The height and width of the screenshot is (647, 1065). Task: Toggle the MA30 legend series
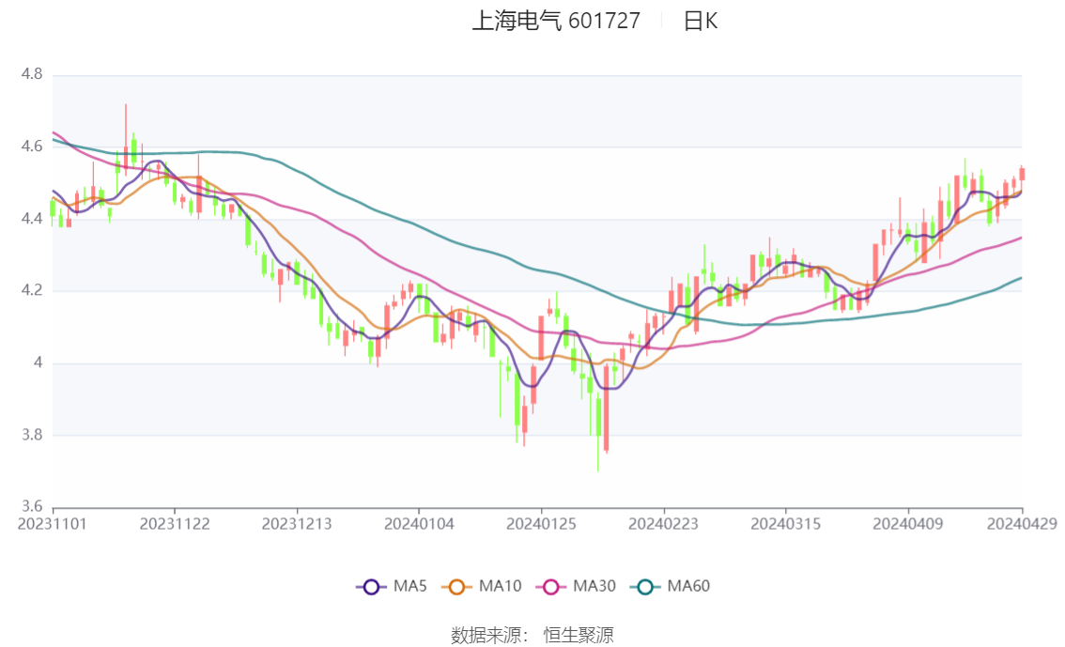pos(576,586)
